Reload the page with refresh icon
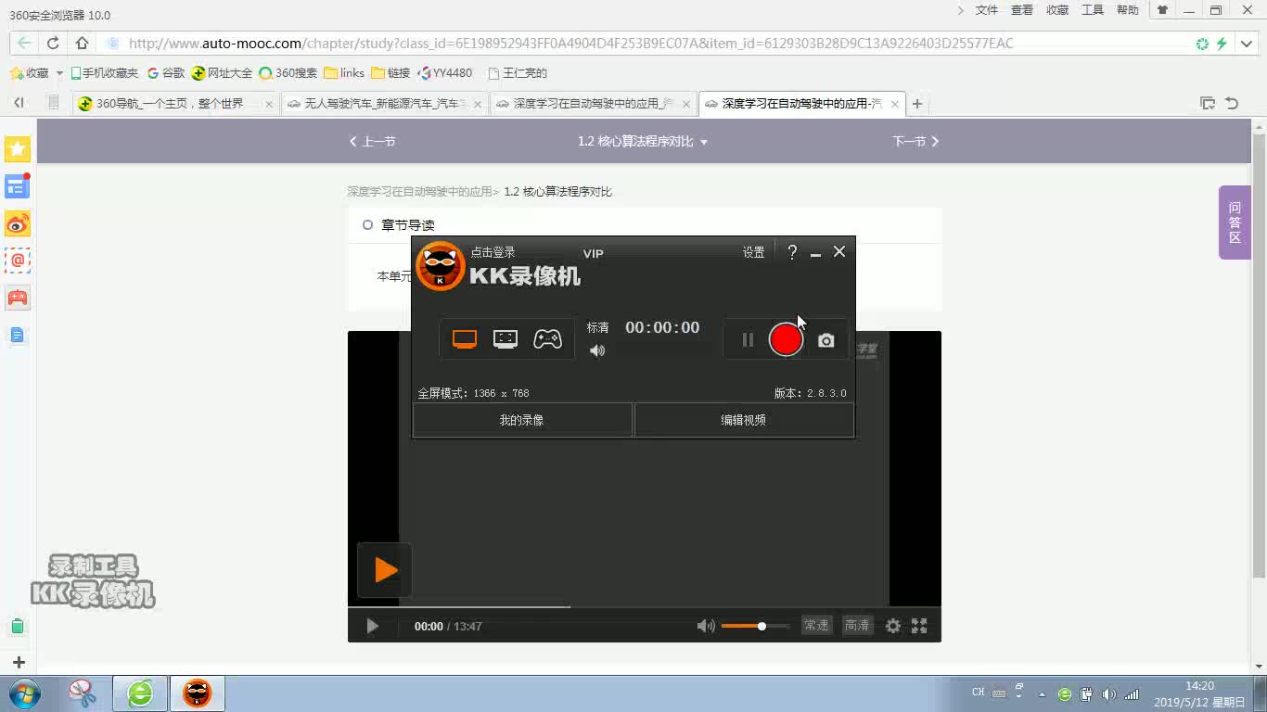1267x712 pixels. click(x=53, y=43)
